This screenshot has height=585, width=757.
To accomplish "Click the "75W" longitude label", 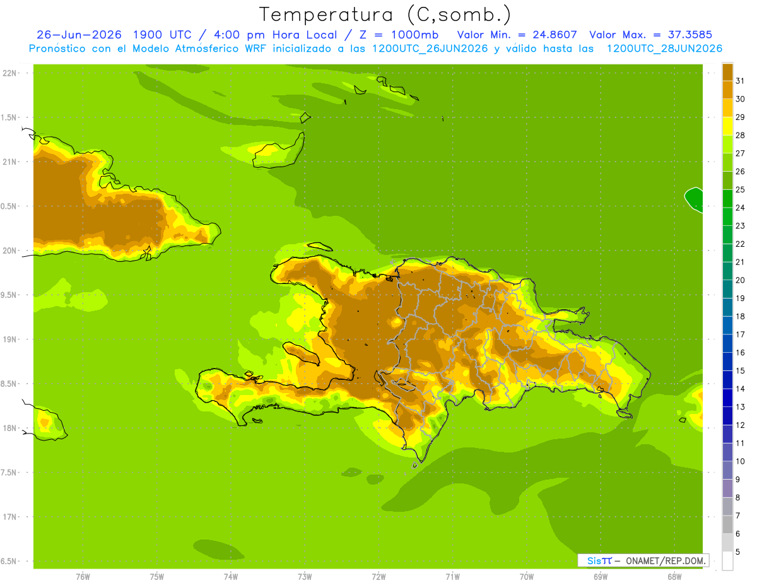I will pyautogui.click(x=157, y=576).
